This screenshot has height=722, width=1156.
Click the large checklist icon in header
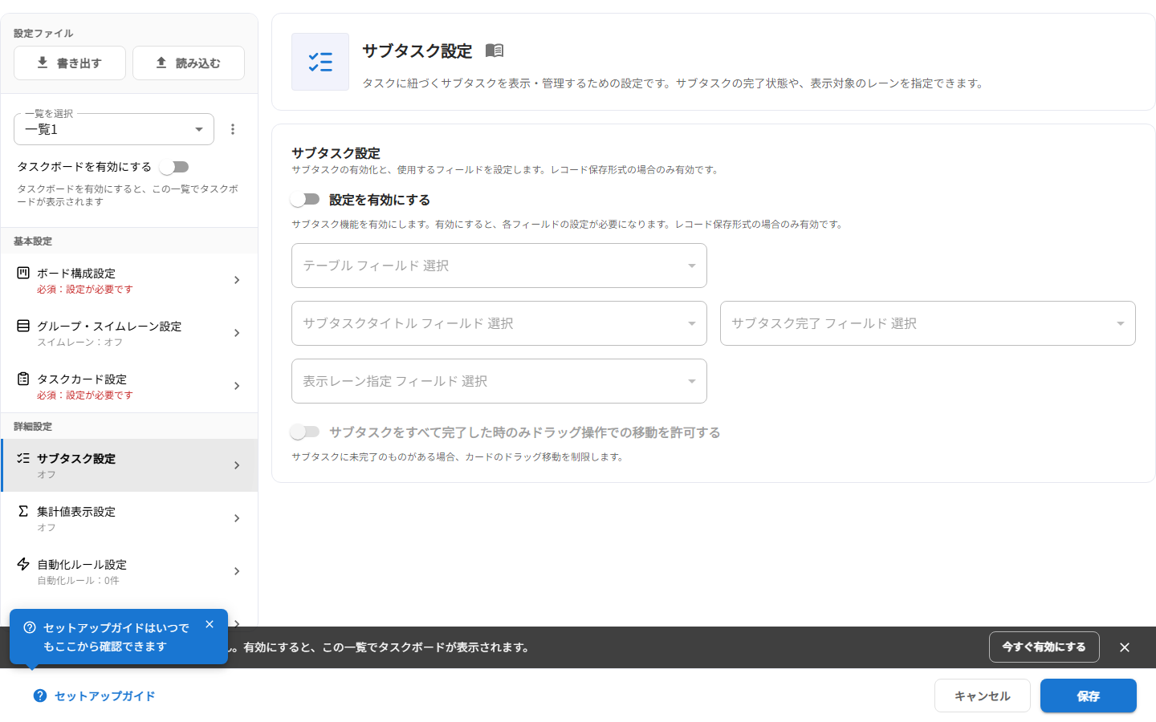(320, 62)
